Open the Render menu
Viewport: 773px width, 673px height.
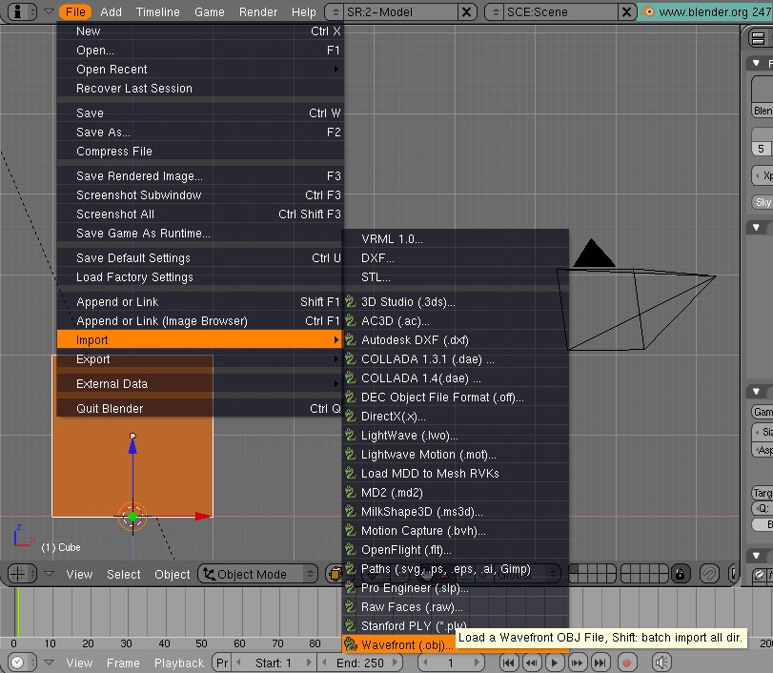click(x=258, y=11)
